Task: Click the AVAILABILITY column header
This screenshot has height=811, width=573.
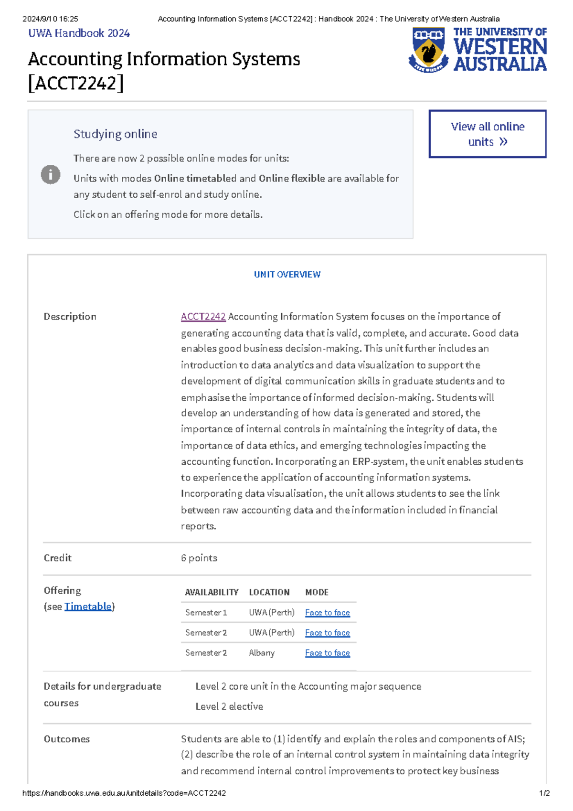Action: point(212,592)
